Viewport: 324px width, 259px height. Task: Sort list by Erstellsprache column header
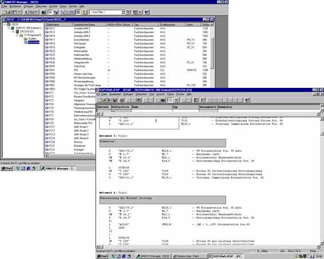[172, 25]
